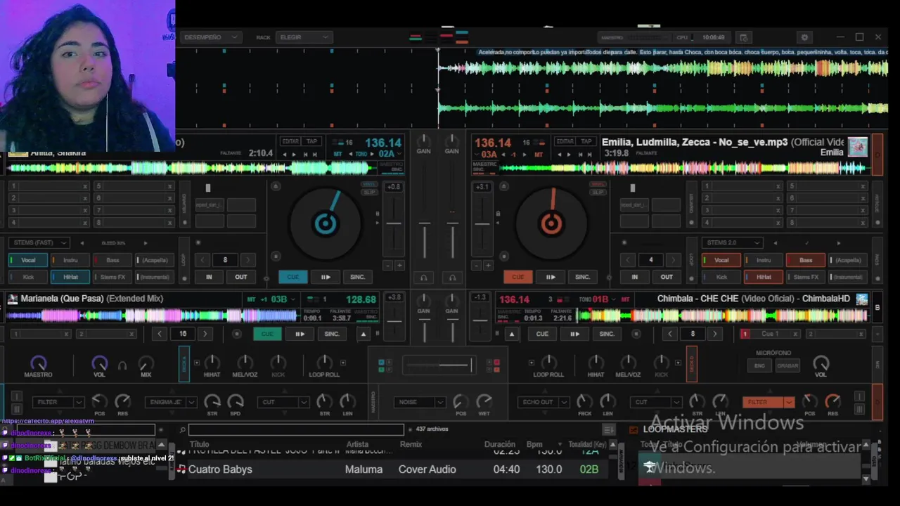
Task: Toggle the Bass stem on the left deck
Action: (112, 260)
